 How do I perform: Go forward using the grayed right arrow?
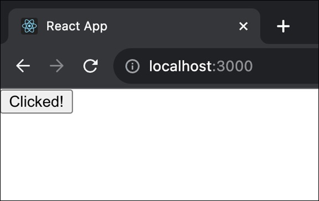coord(56,66)
